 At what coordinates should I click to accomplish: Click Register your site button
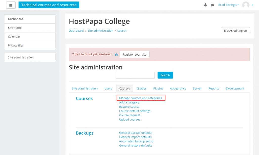pyautogui.click(x=135, y=55)
